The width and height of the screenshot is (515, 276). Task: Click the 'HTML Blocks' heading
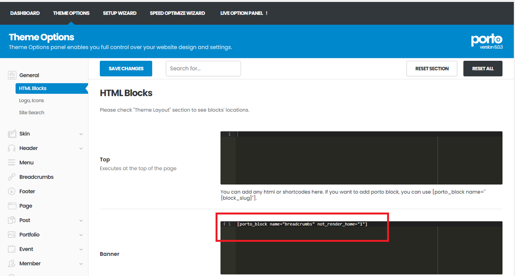coord(126,93)
